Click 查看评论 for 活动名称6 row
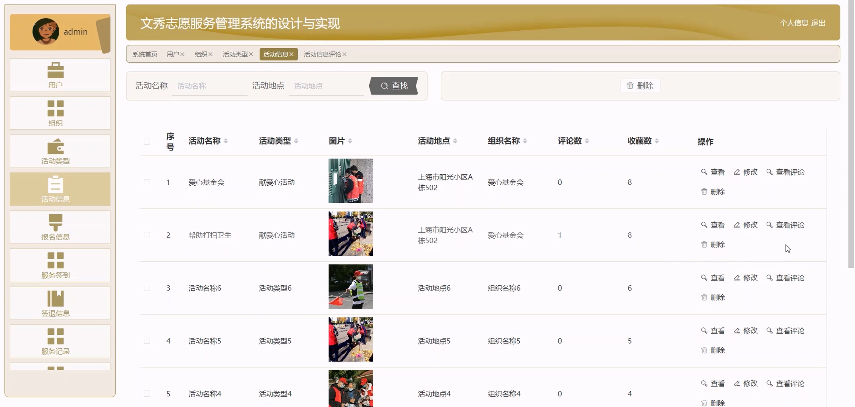Screen dimensions: 855x407 pyautogui.click(x=785, y=278)
